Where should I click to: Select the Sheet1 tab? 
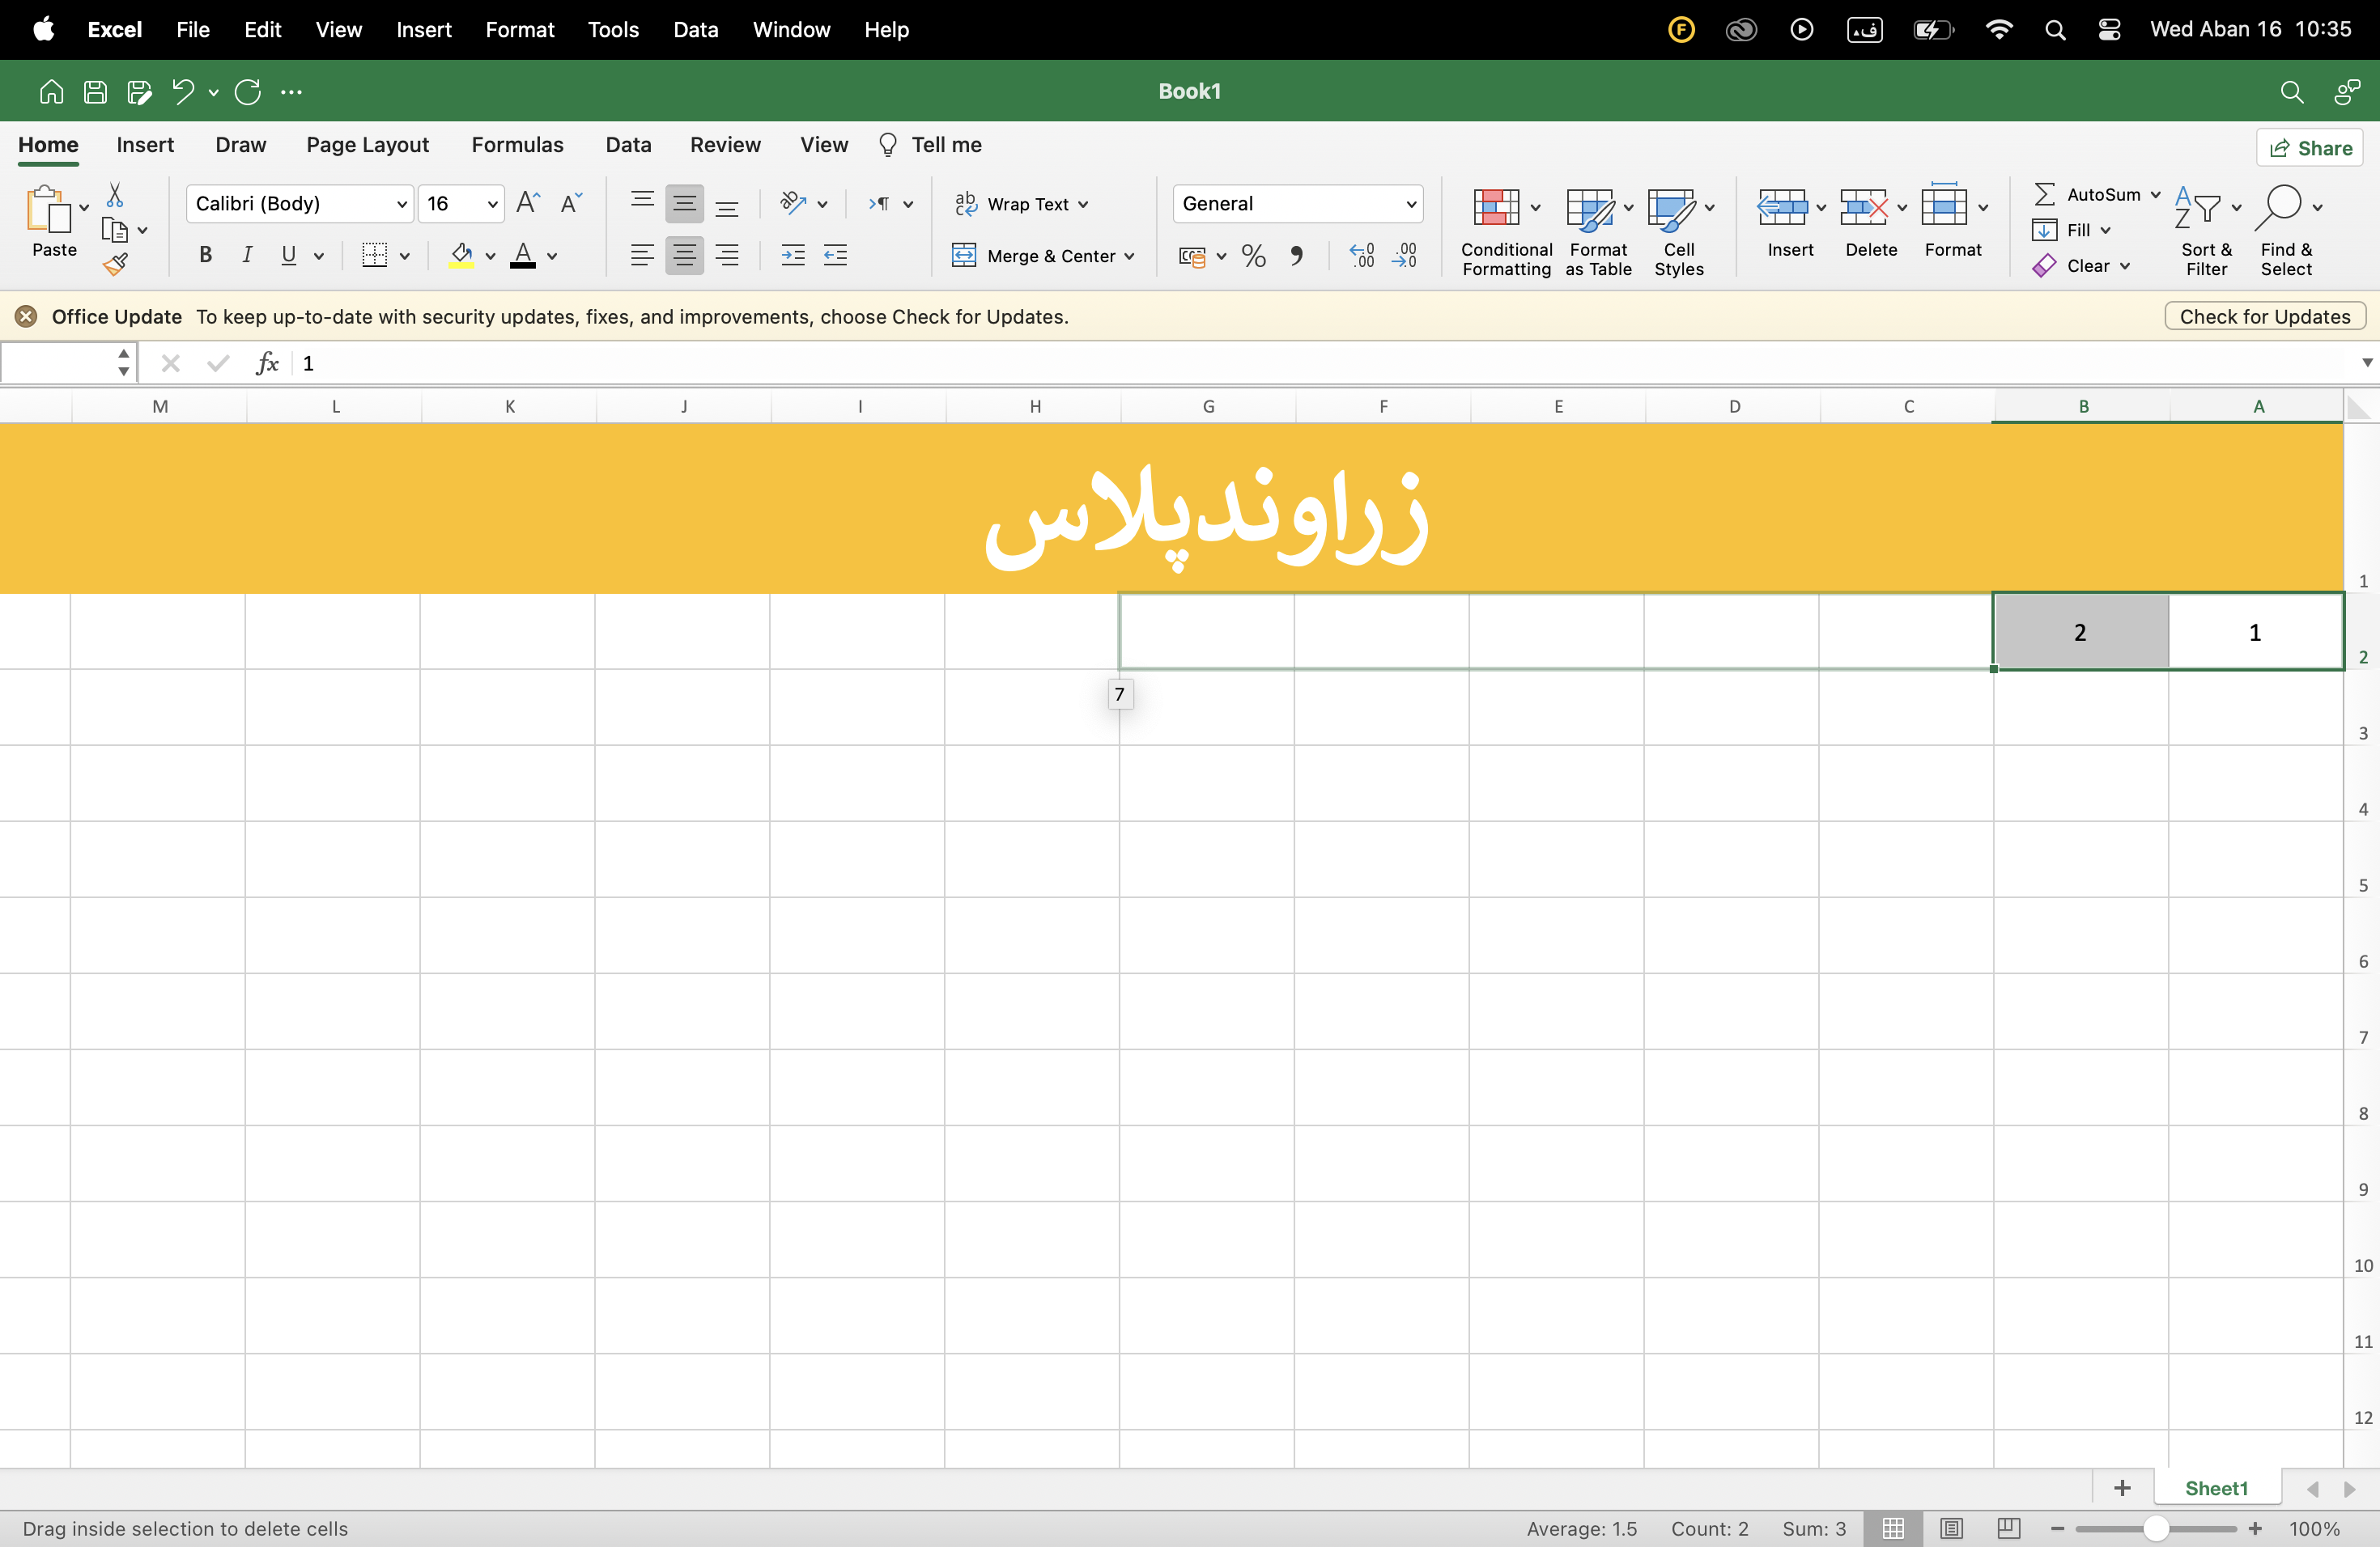[x=2216, y=1488]
